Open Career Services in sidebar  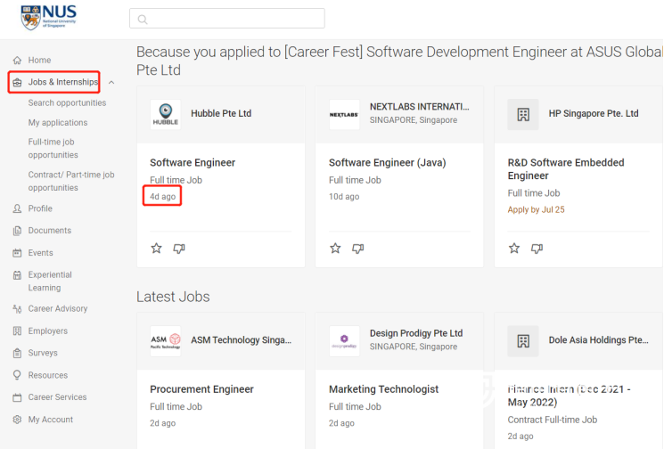(57, 397)
